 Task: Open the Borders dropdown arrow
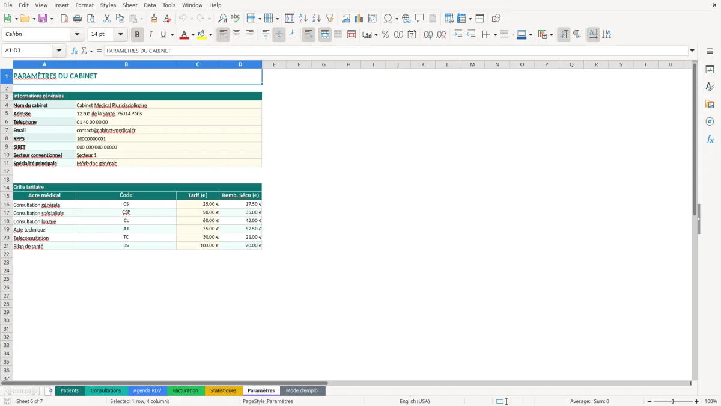click(495, 35)
